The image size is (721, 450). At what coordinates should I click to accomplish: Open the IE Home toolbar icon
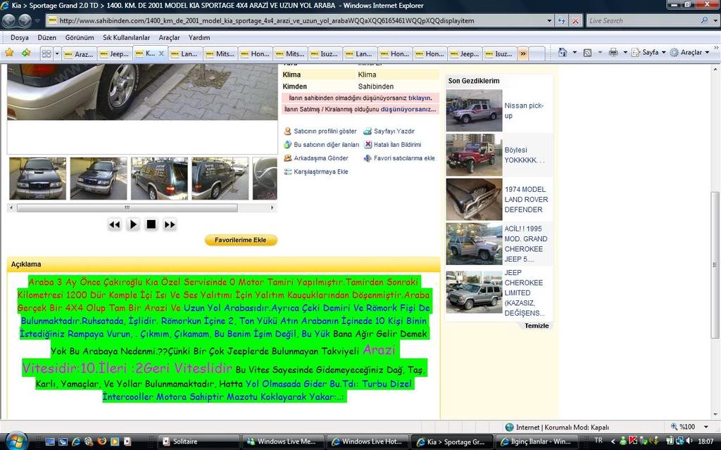563,53
